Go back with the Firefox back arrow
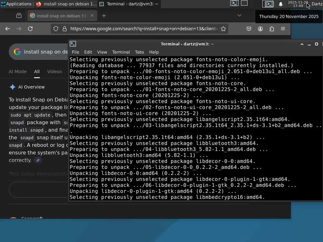Screen dimensions: 323x242 pos(8,29)
